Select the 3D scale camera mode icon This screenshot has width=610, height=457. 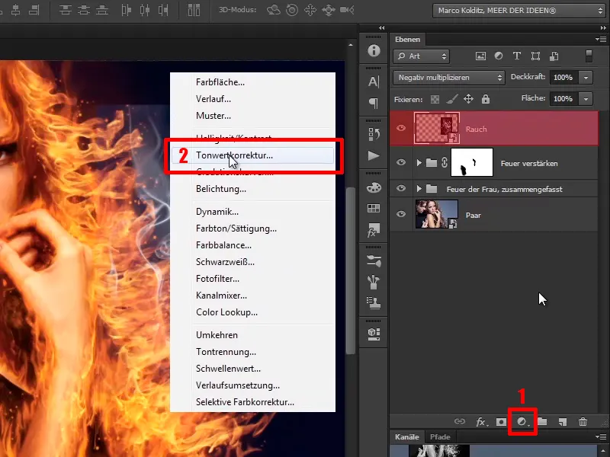coord(347,10)
